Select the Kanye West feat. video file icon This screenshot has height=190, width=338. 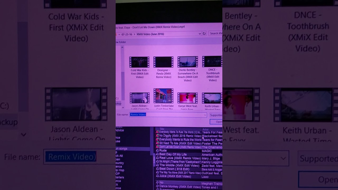click(188, 98)
